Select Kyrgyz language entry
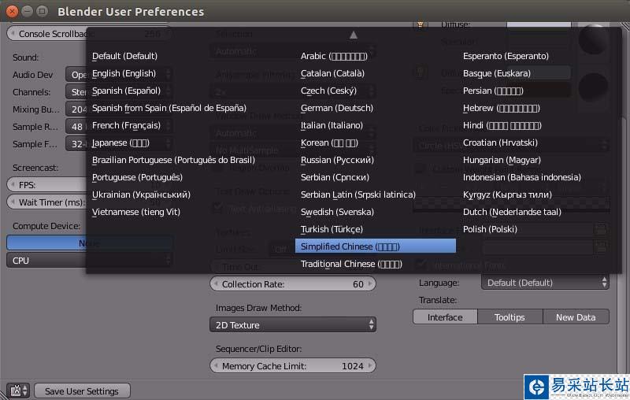Image resolution: width=630 pixels, height=400 pixels. (x=507, y=194)
